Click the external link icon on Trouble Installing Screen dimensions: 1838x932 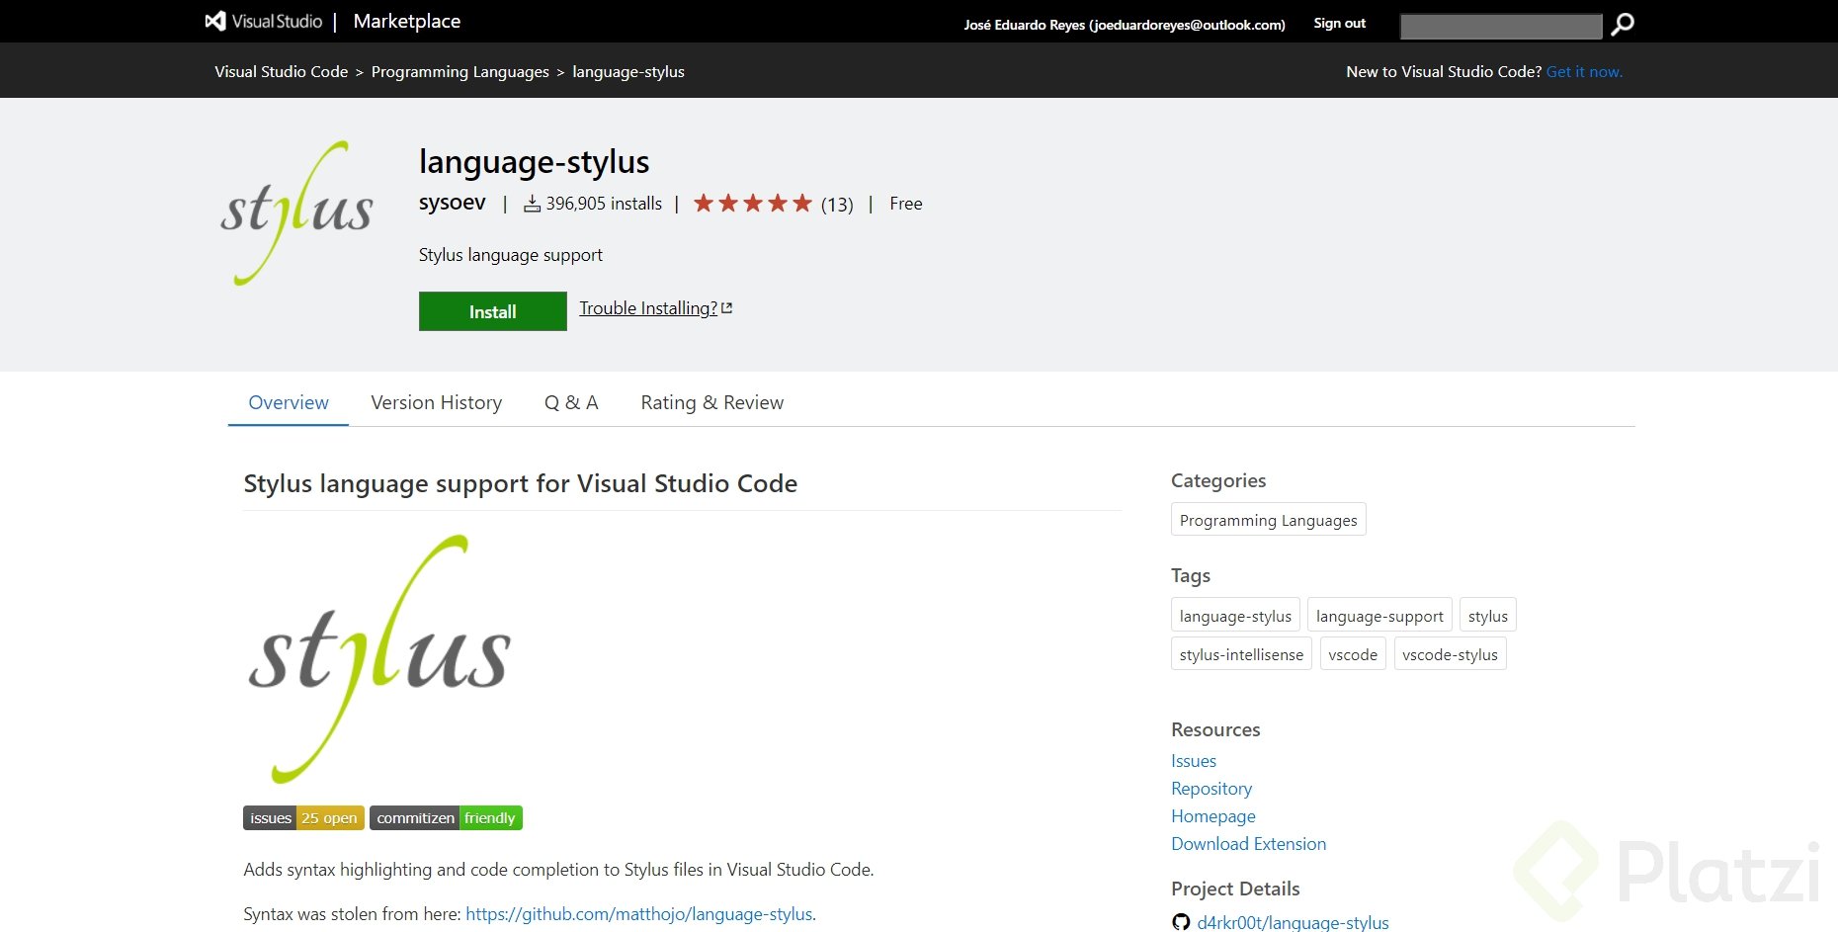tap(726, 306)
